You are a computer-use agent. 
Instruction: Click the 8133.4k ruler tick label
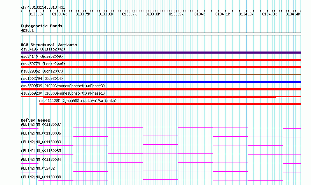[59, 14]
